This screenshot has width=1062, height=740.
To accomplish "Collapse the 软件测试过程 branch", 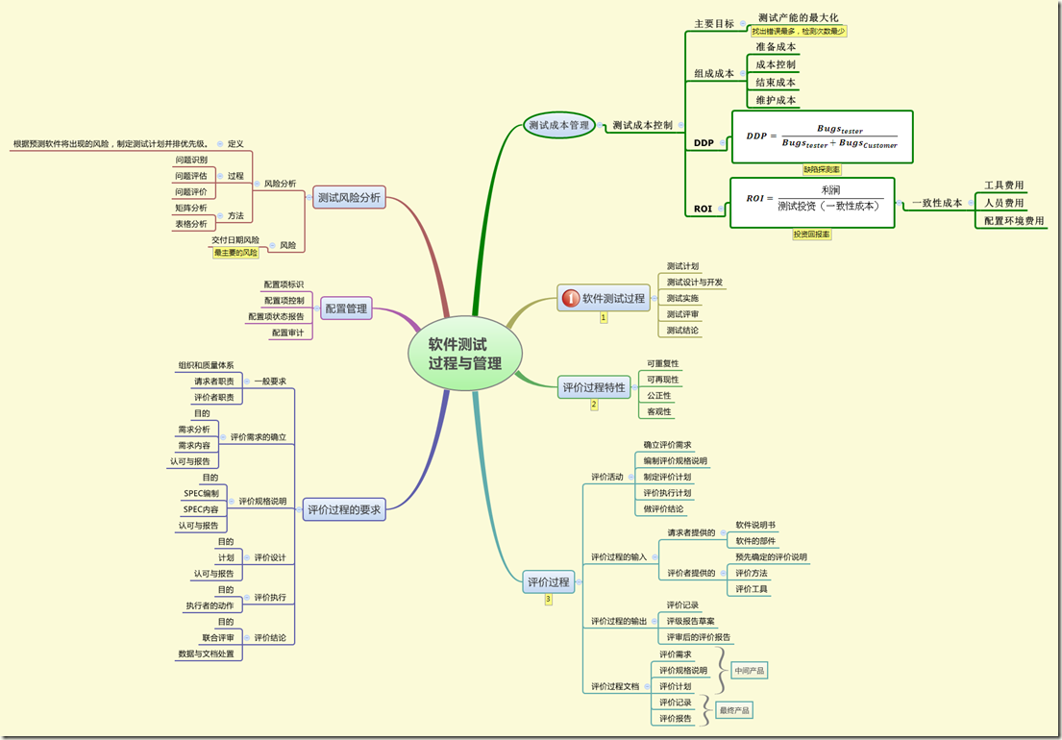I will coord(654,298).
